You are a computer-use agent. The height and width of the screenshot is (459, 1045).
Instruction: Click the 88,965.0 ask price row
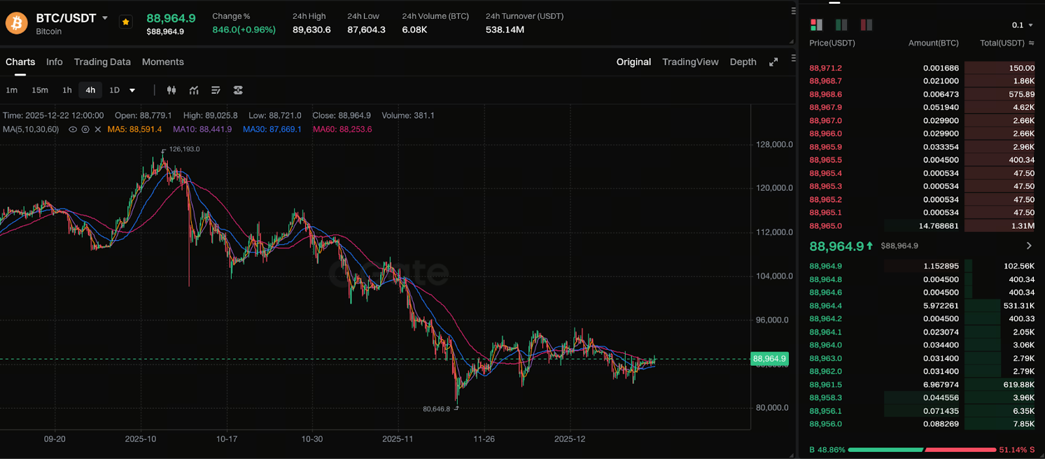[x=826, y=226]
